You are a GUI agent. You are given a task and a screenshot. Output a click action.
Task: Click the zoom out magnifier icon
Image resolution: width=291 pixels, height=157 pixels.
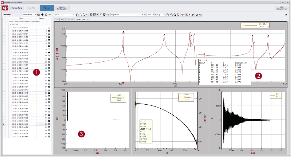click(171, 15)
